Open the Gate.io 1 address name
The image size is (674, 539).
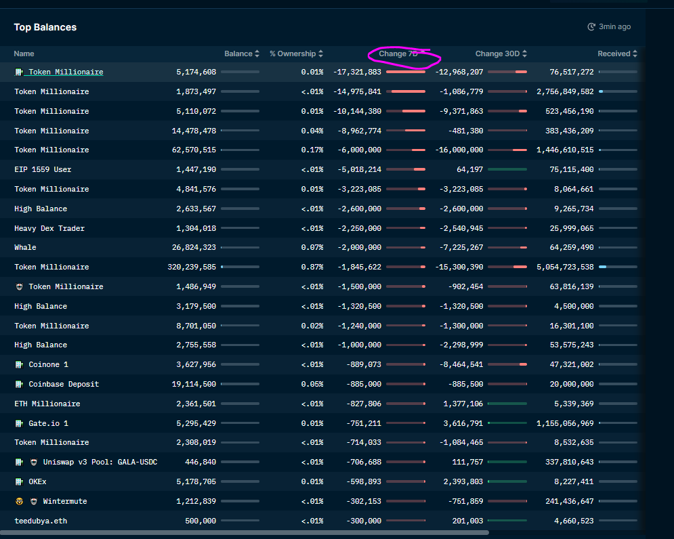[49, 423]
